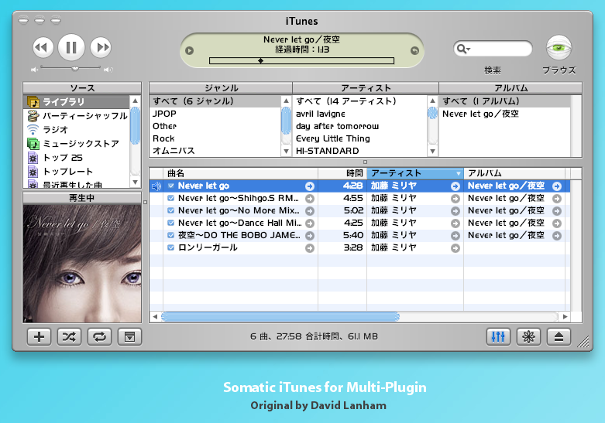Open ミュージックストア source
The height and width of the screenshot is (423, 605).
tap(77, 144)
